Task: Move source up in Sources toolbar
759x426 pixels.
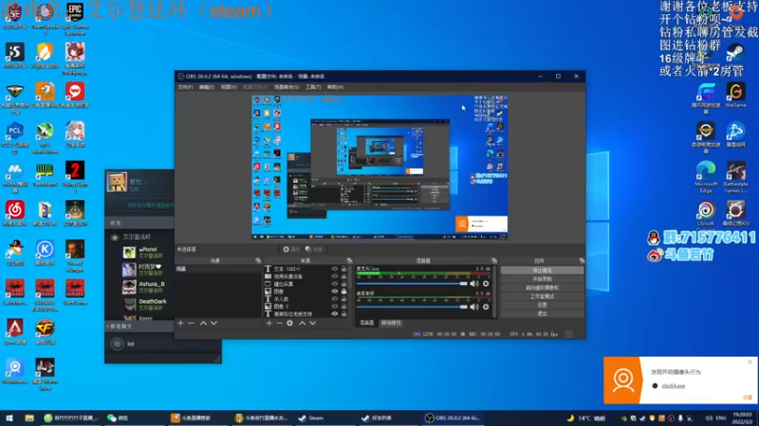Action: [x=302, y=323]
